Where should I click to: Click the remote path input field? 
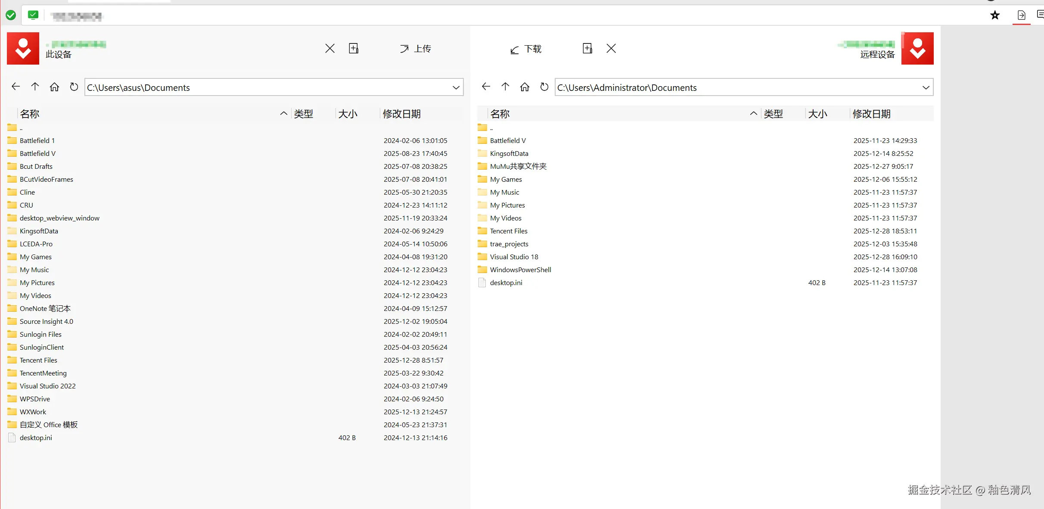coord(732,87)
